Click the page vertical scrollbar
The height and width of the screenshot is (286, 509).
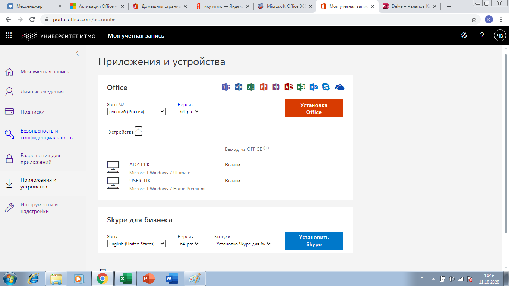coord(506,143)
